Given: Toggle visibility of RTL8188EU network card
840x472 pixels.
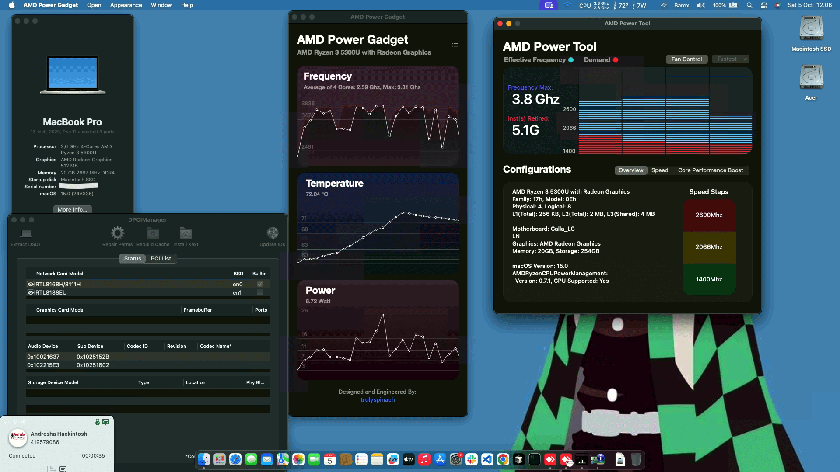Looking at the screenshot, I should (x=30, y=292).
